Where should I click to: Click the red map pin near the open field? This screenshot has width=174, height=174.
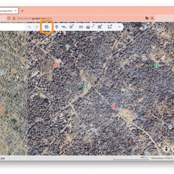56,65
